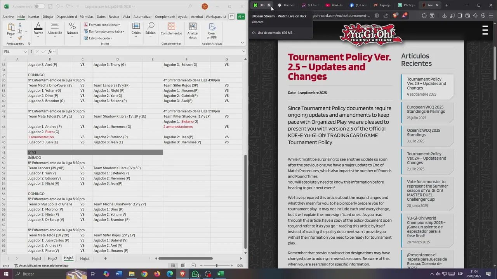The image size is (497, 279).
Task: Click the Excel save icon
Action: (50, 6)
